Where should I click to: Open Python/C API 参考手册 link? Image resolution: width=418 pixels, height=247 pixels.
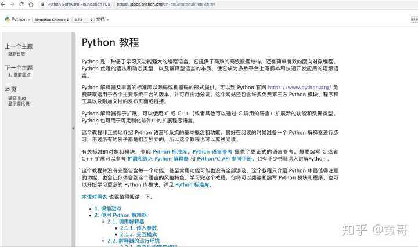click(225, 159)
